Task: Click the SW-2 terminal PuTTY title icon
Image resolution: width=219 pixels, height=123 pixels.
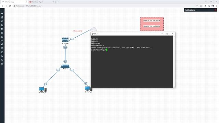Action: tap(92, 34)
